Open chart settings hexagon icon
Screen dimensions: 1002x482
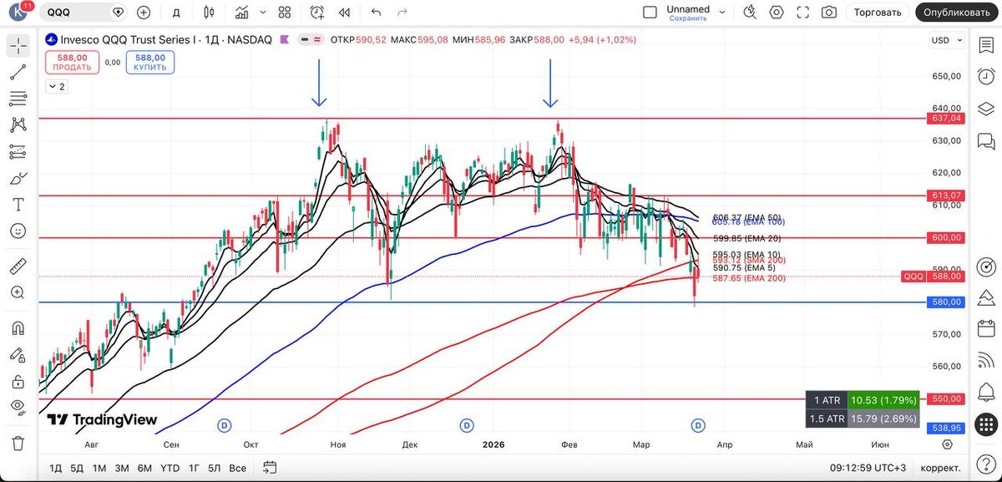coord(777,13)
